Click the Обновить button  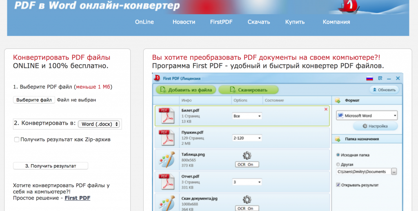(x=384, y=90)
